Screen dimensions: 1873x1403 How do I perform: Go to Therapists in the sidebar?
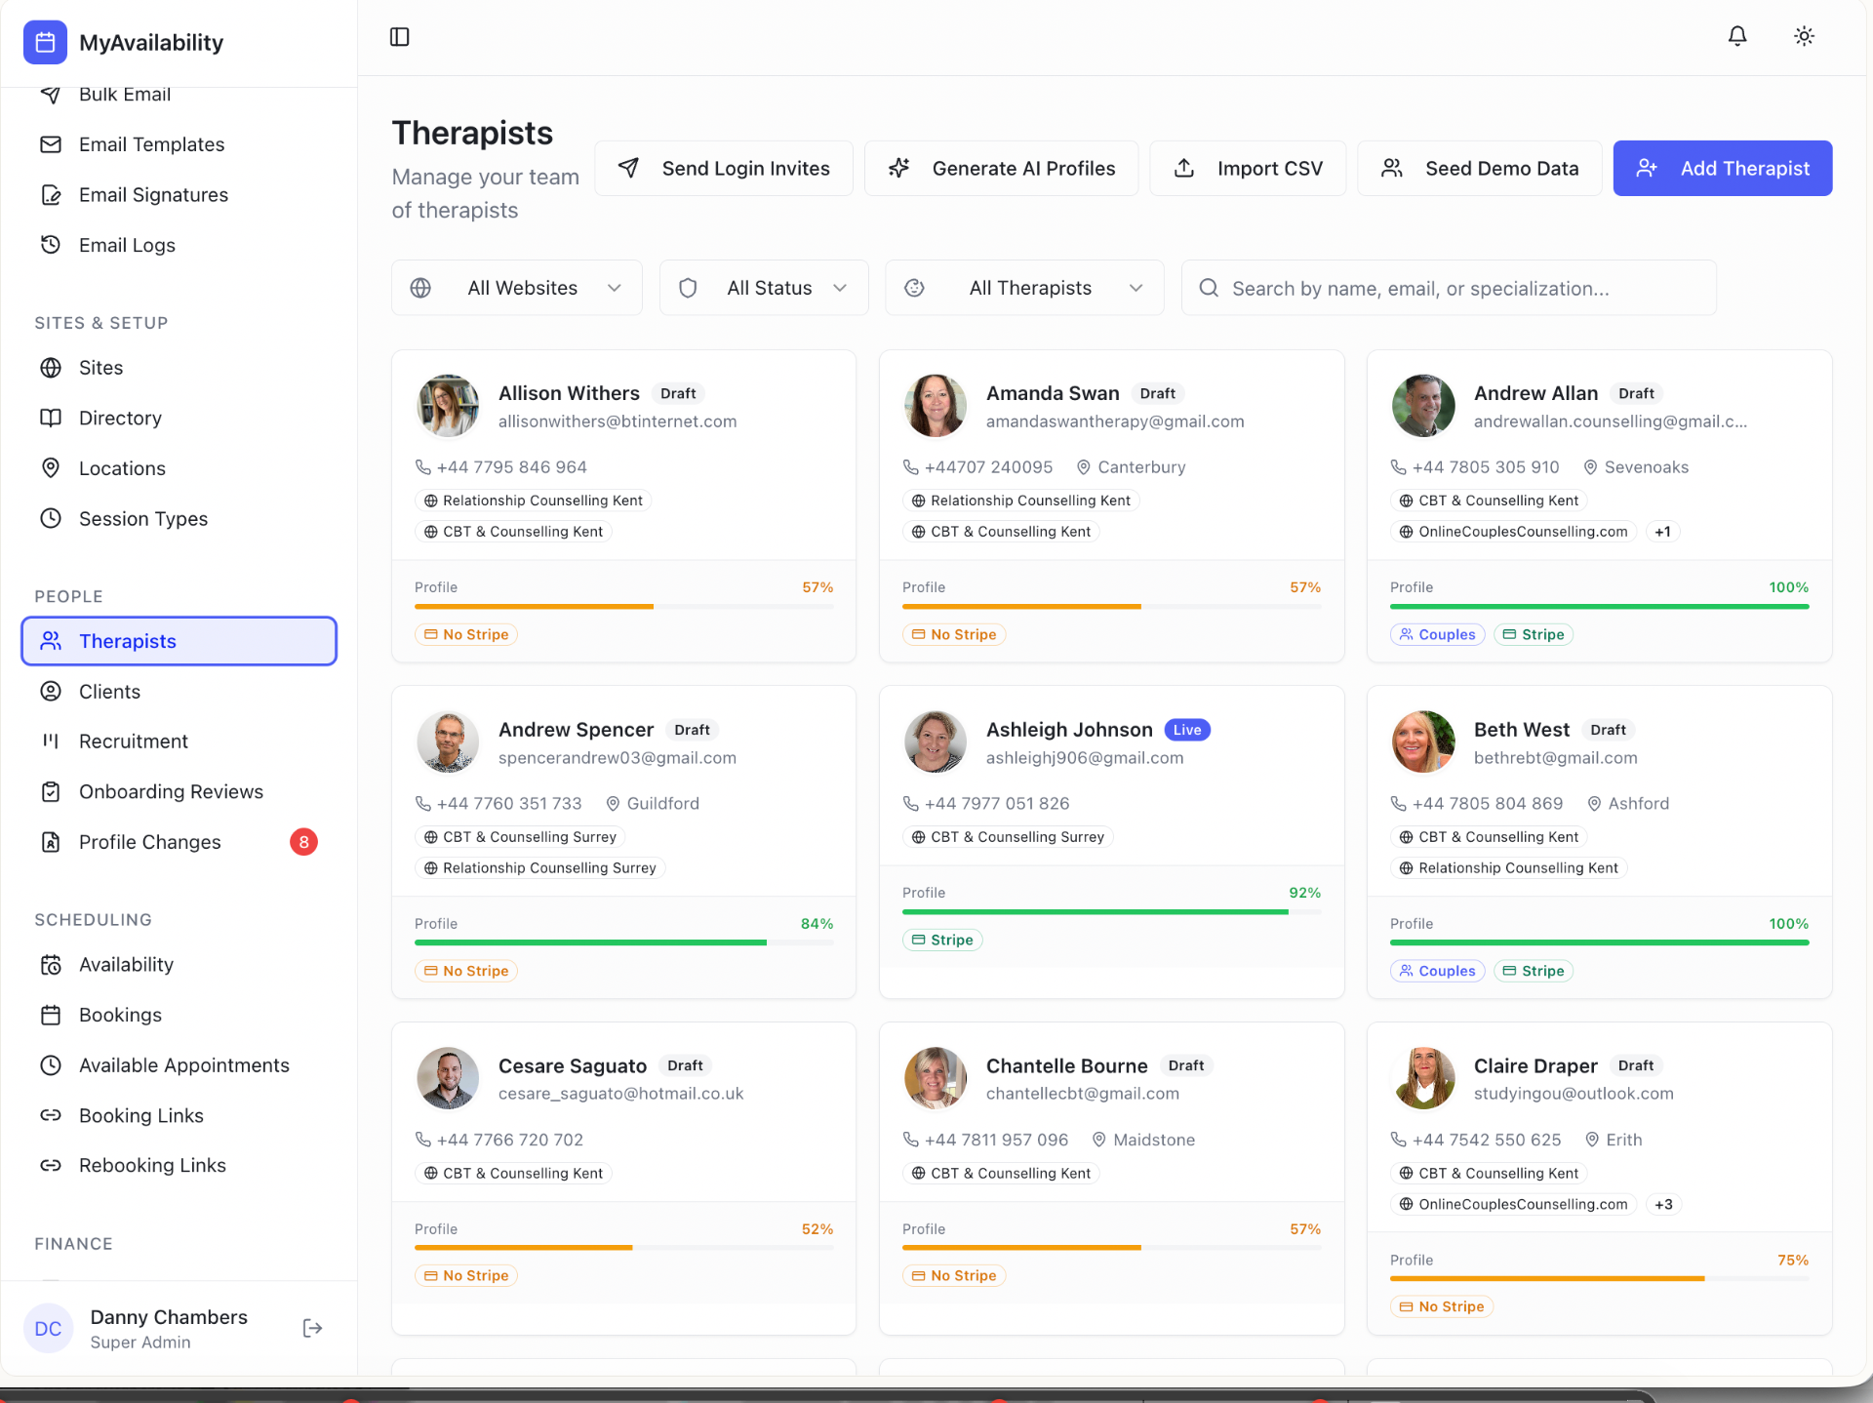coord(179,641)
